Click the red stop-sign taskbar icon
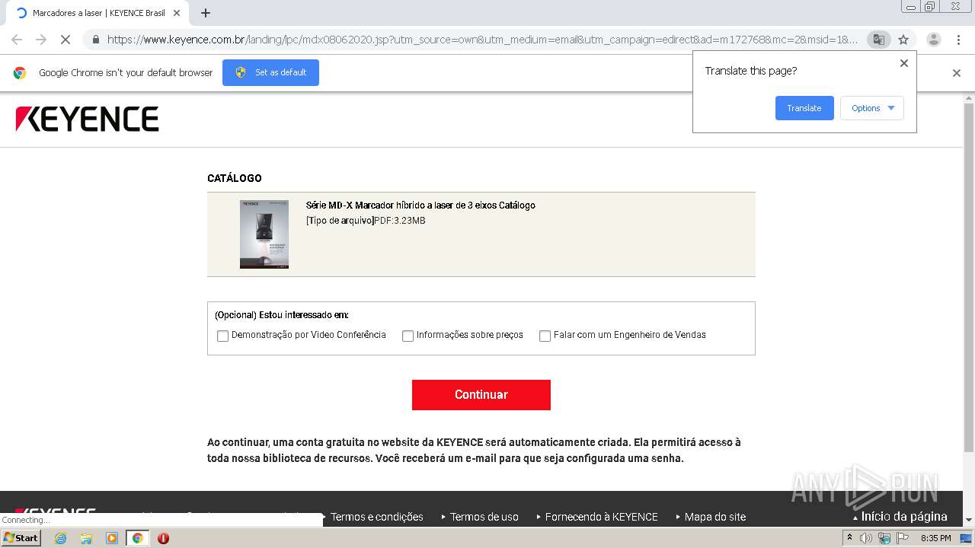 [x=163, y=538]
